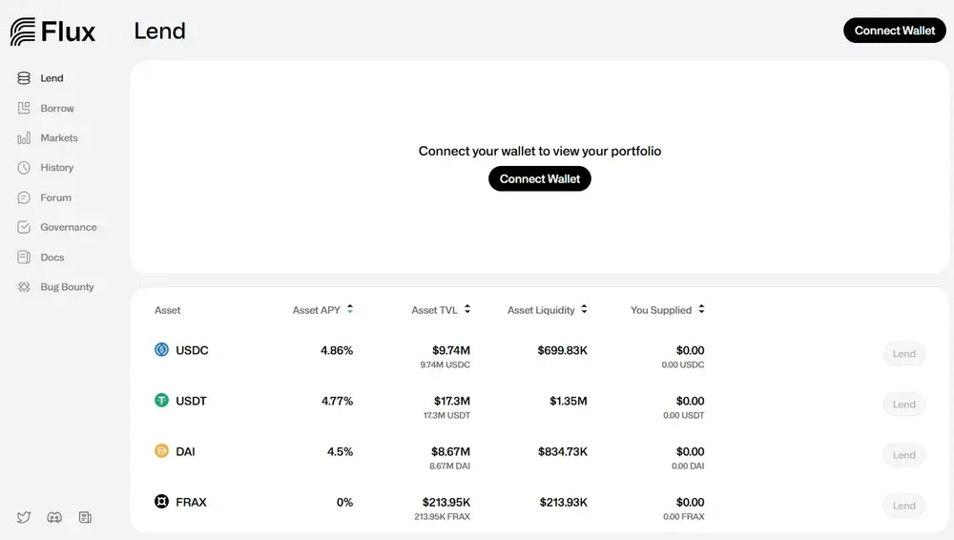Click the Lend stack icon in sidebar

24,78
